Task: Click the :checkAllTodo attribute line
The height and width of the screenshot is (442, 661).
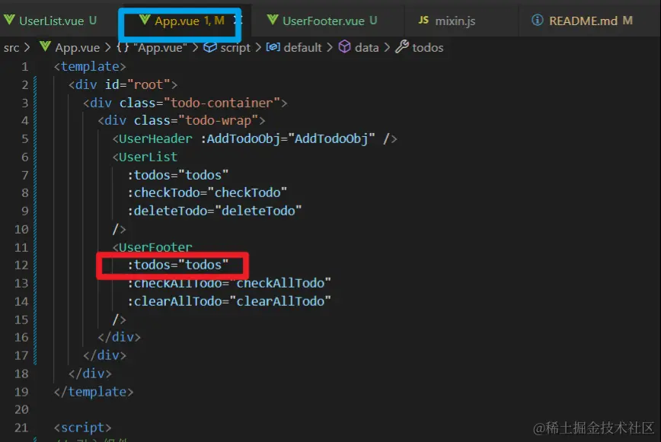Action: tap(229, 283)
